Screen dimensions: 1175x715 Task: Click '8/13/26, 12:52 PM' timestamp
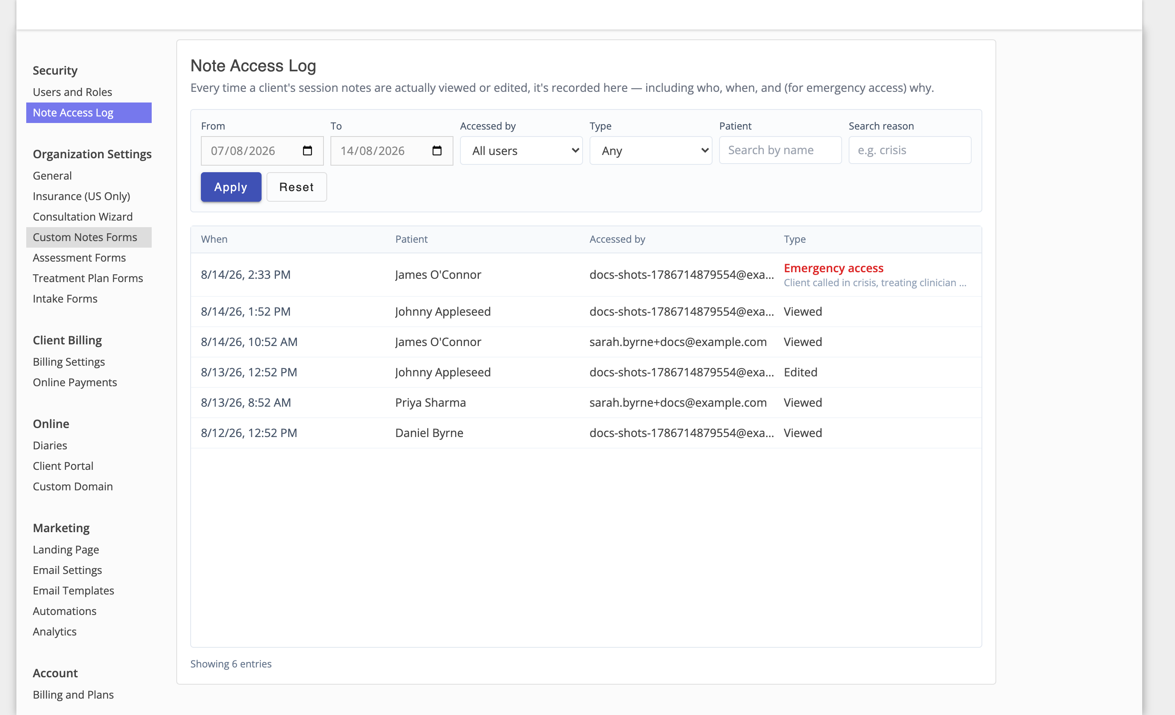click(249, 372)
